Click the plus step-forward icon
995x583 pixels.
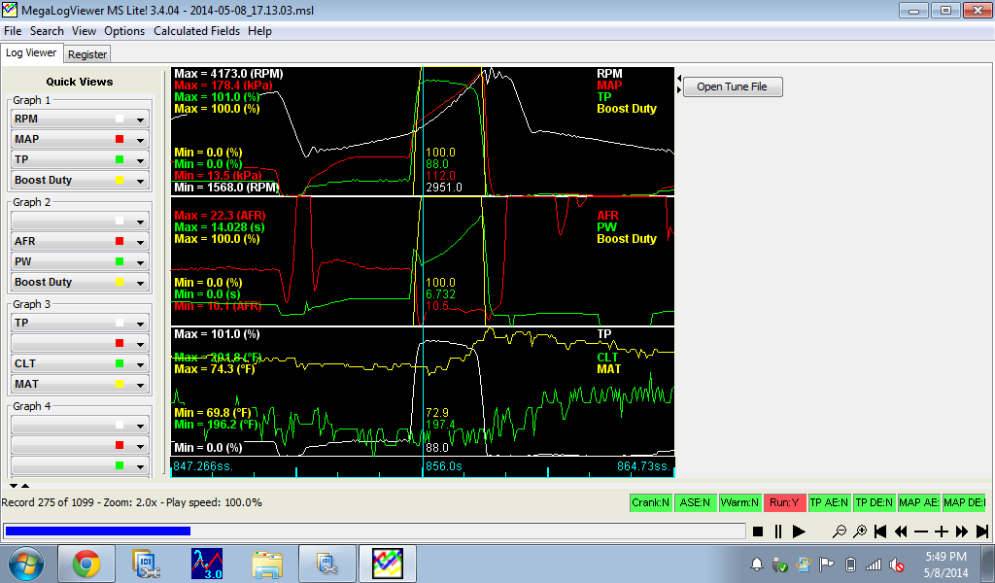point(942,532)
